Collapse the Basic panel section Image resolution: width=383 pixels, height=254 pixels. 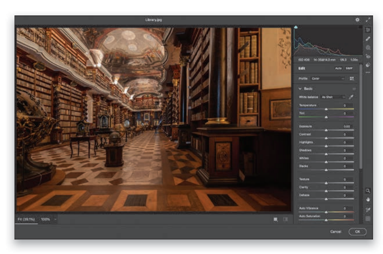click(300, 89)
